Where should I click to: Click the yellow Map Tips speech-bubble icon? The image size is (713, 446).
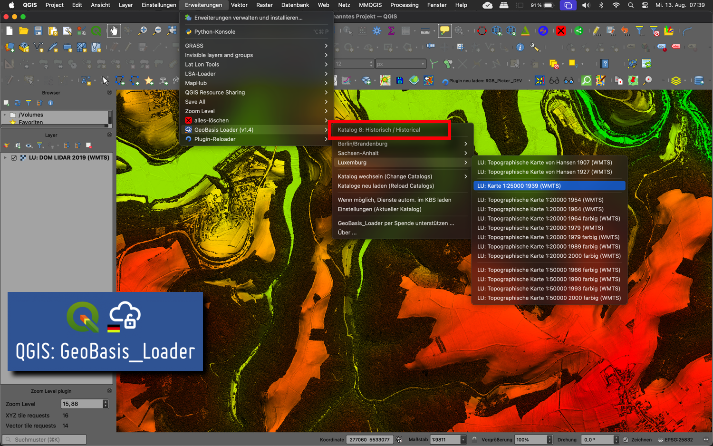coord(444,31)
